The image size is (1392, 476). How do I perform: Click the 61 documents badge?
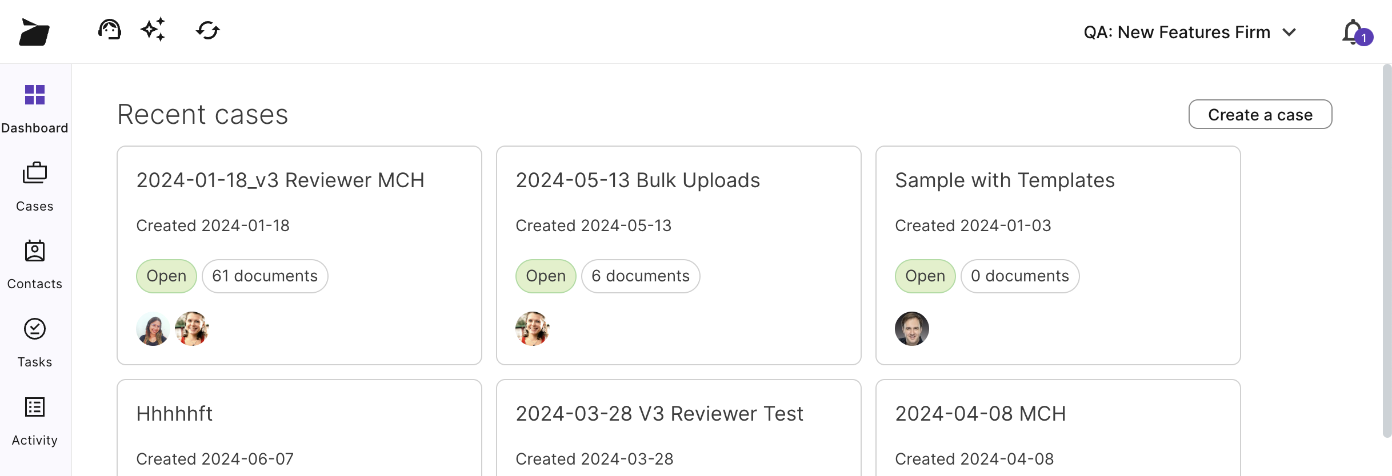point(265,276)
